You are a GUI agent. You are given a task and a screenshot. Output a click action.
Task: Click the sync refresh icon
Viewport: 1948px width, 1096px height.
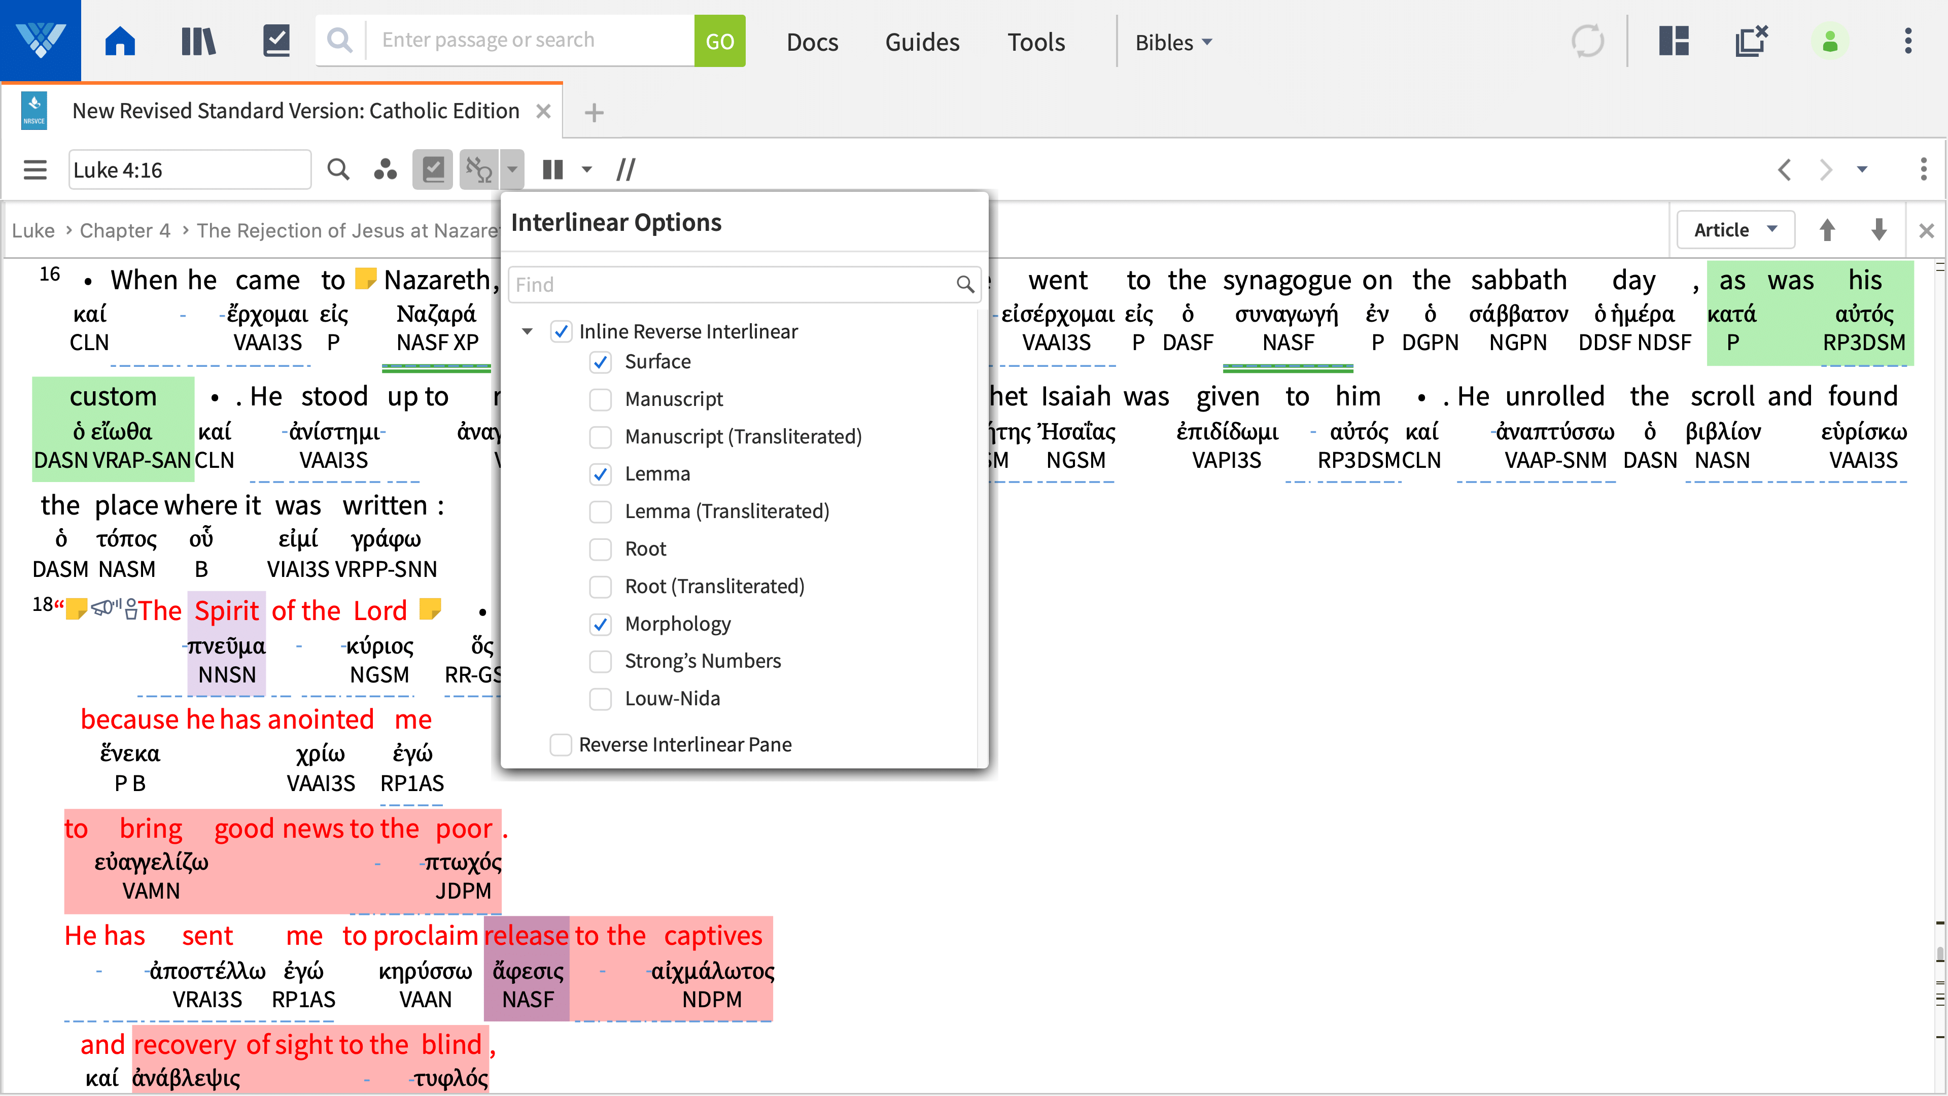tap(1587, 41)
